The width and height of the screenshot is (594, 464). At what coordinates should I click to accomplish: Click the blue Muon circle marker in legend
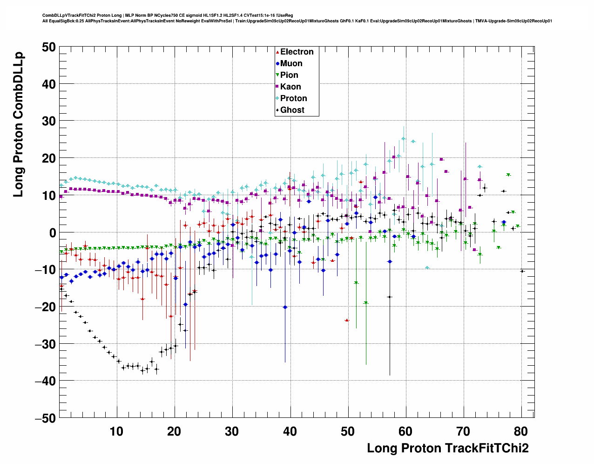point(278,64)
